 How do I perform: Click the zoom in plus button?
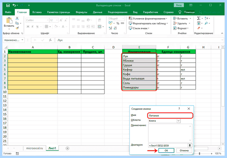pos(211,153)
